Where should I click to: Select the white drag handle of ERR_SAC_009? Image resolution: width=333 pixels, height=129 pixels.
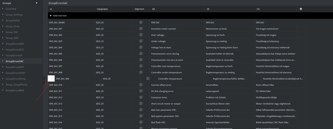point(51,79)
